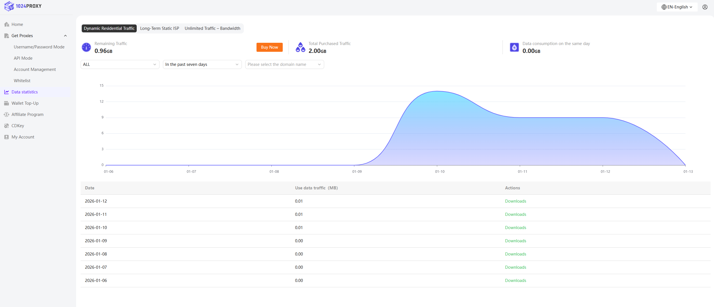Screen dimensions: 714x307
Task: Click the 1024PROXY logo icon
Action: (x=9, y=6)
